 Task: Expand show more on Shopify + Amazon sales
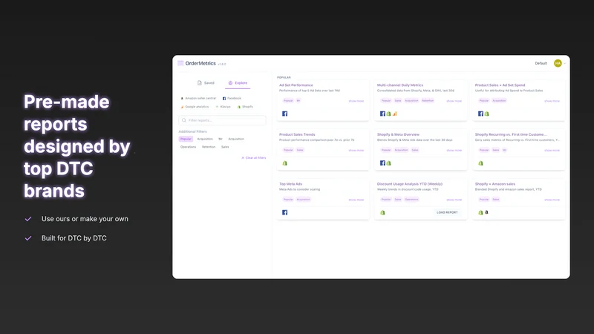coord(552,200)
